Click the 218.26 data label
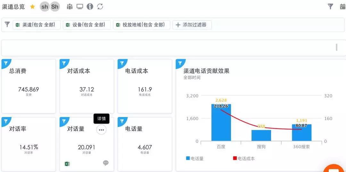 pos(221,106)
